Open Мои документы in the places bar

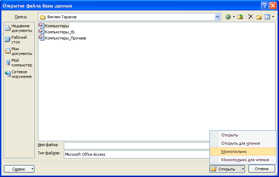pos(19,51)
